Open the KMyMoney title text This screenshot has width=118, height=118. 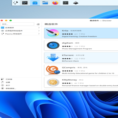(69, 80)
